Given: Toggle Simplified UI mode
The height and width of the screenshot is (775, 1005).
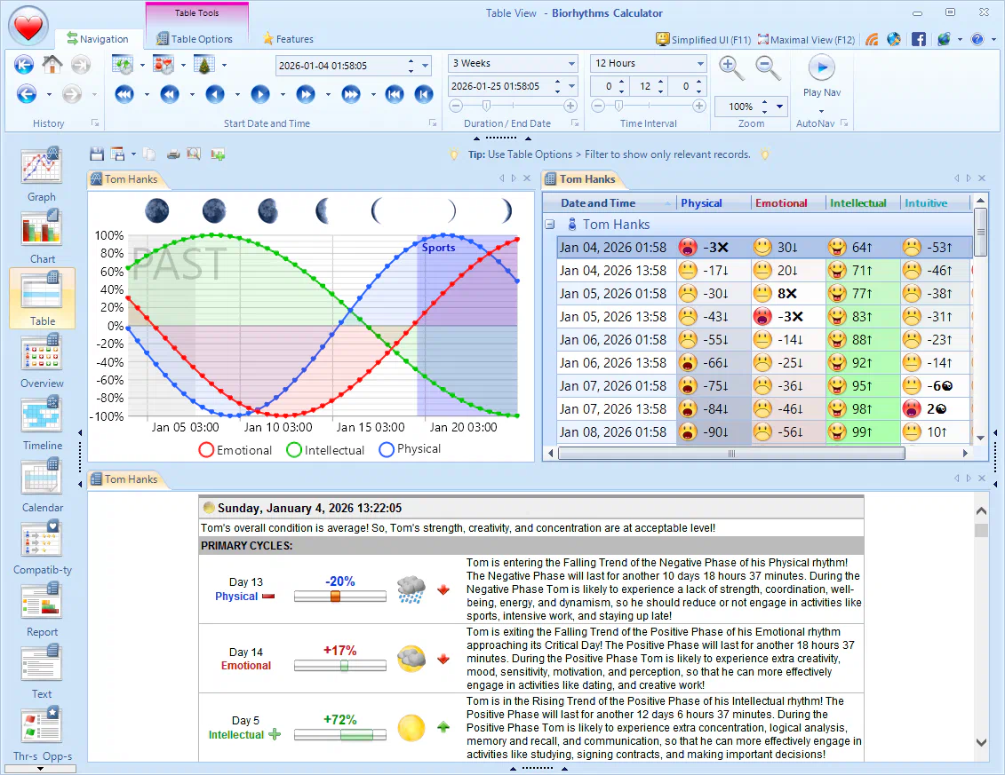Looking at the screenshot, I should click(x=702, y=39).
